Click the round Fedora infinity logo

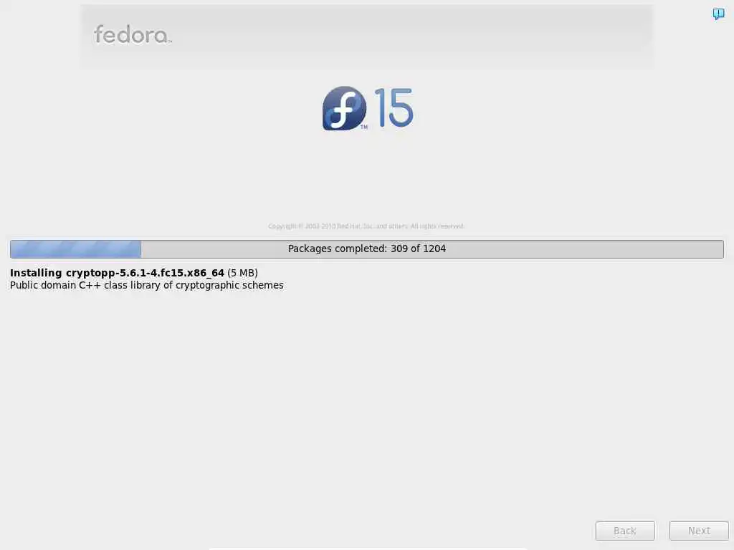(344, 108)
